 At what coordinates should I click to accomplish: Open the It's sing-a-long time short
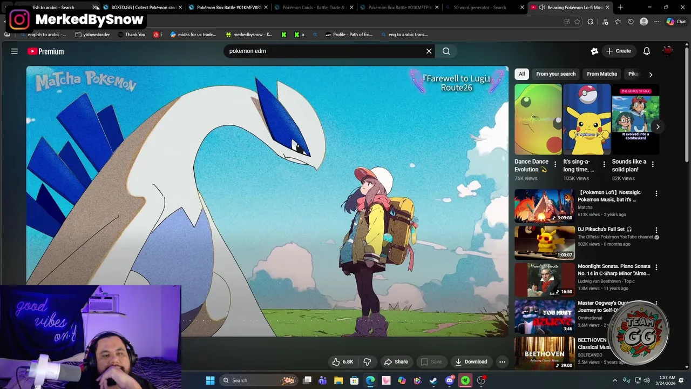click(587, 119)
